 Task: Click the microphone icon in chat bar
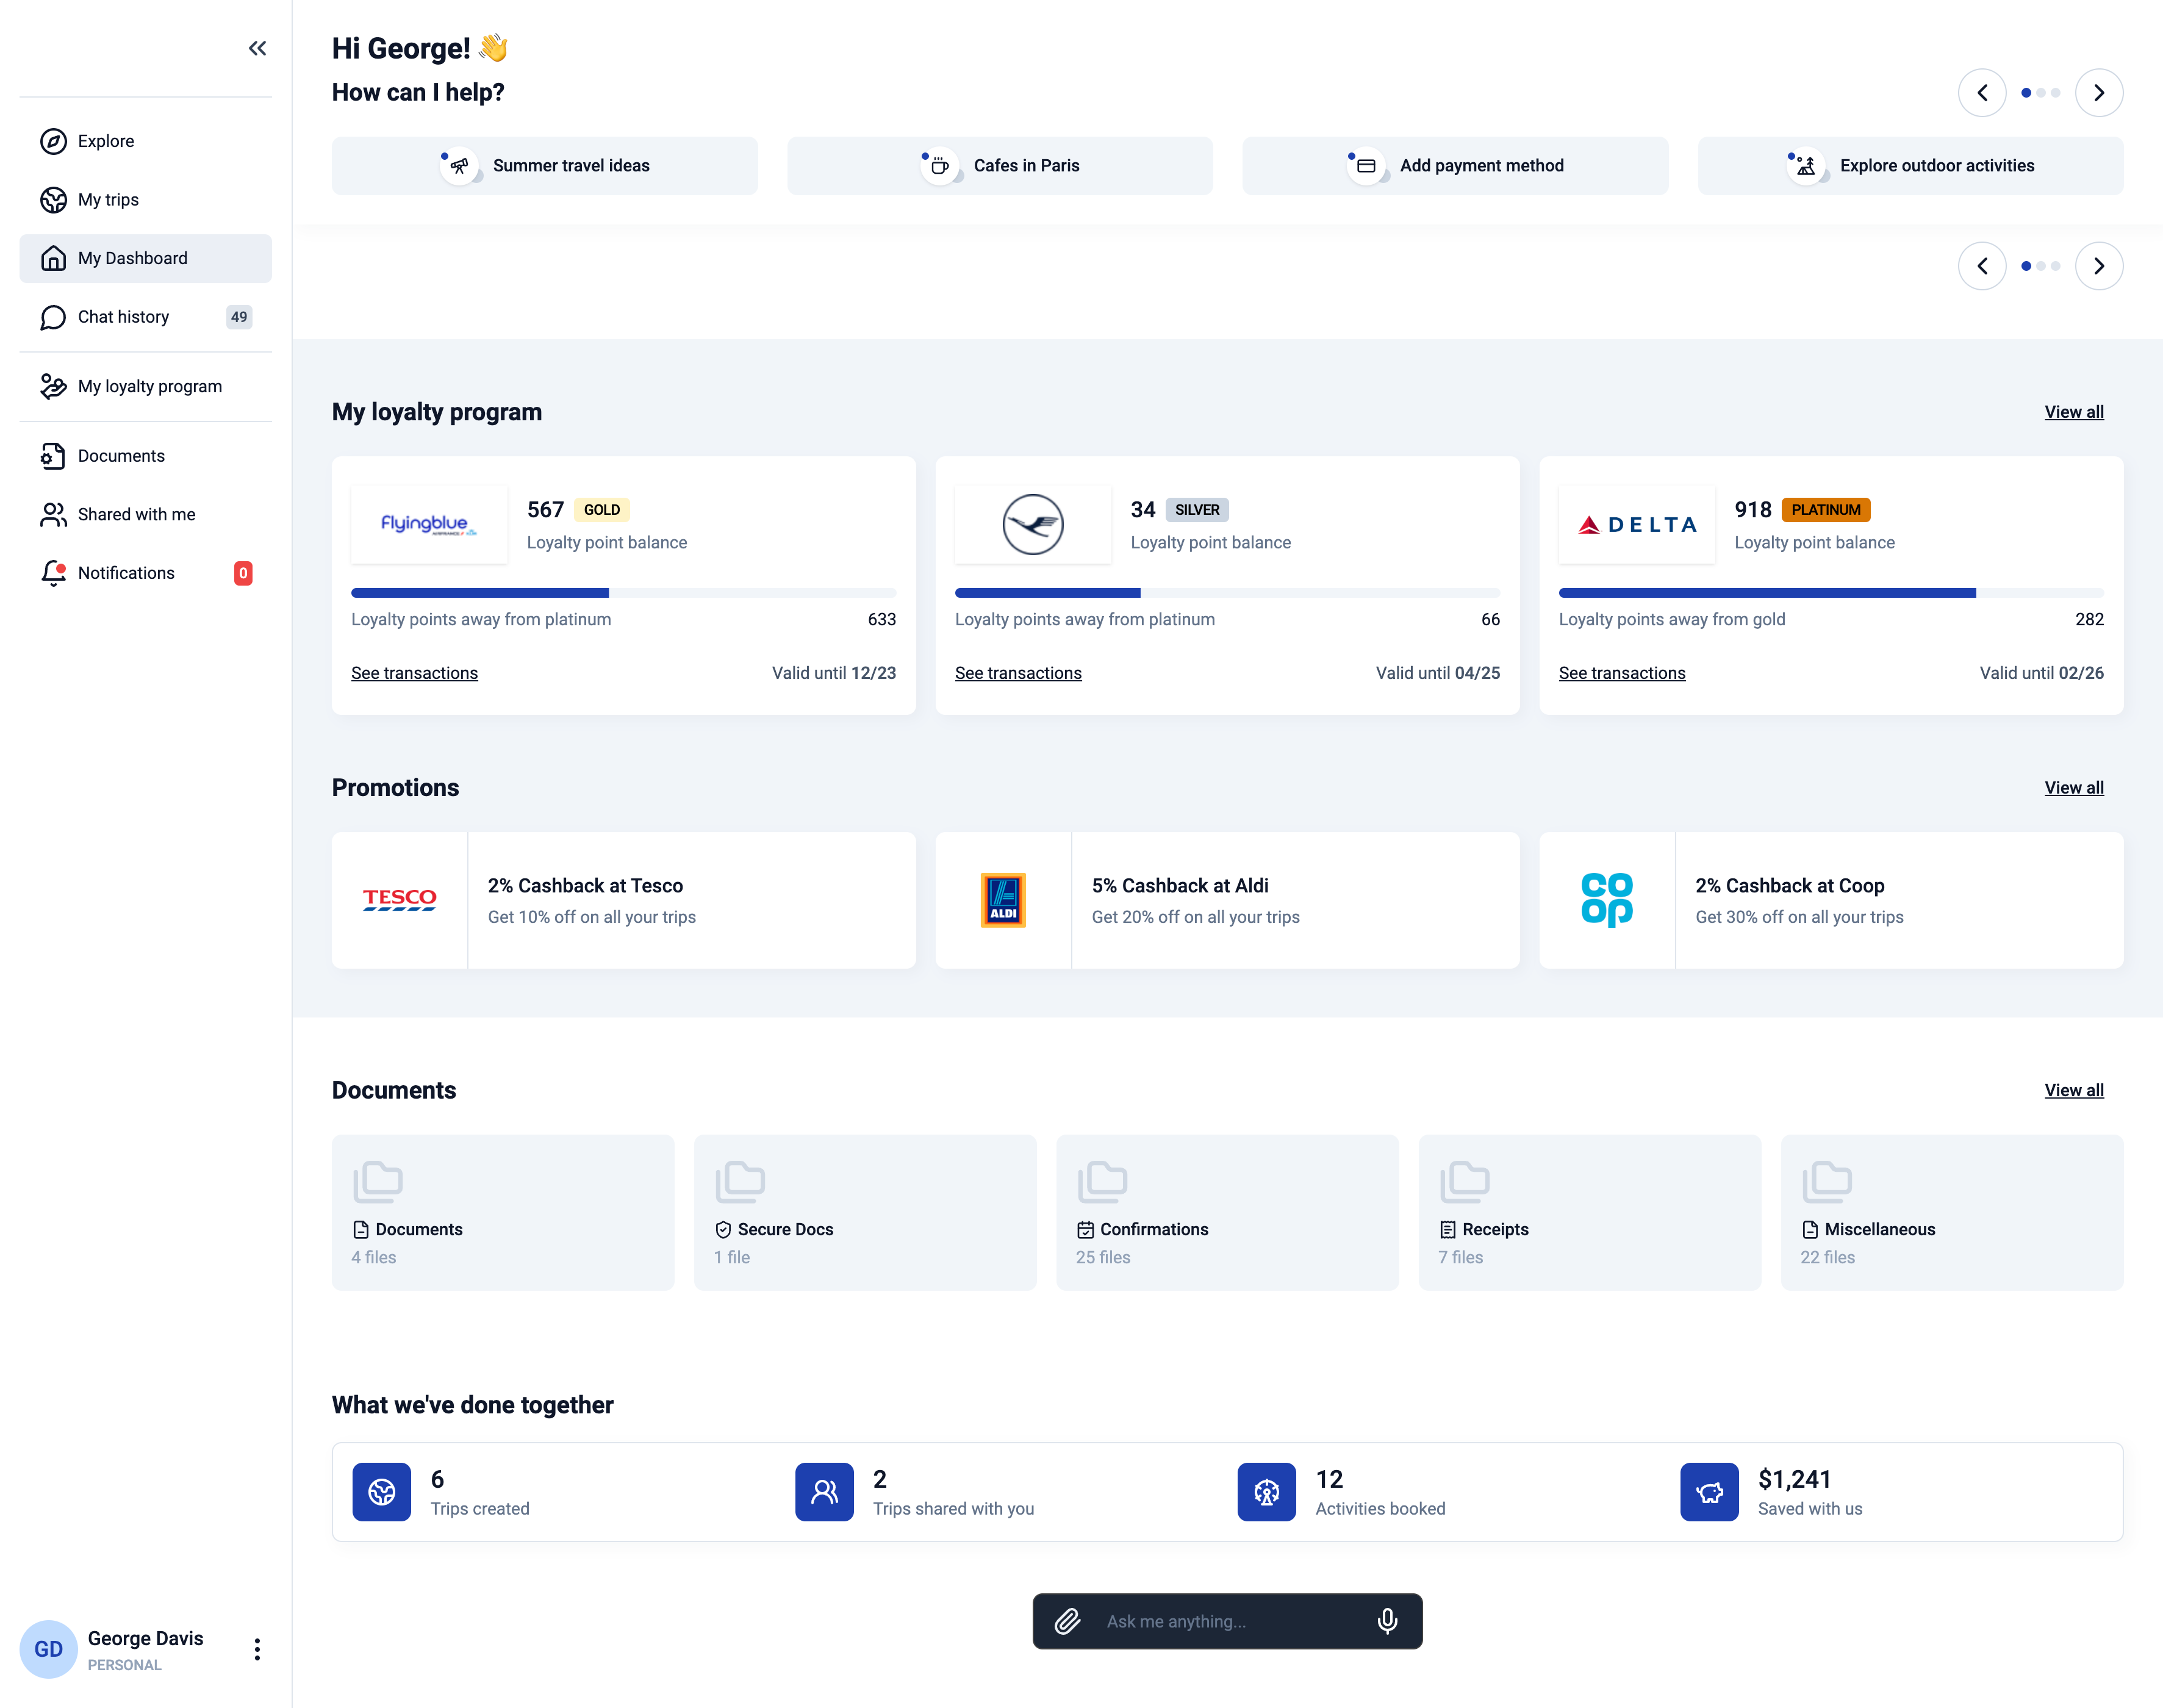point(1387,1621)
